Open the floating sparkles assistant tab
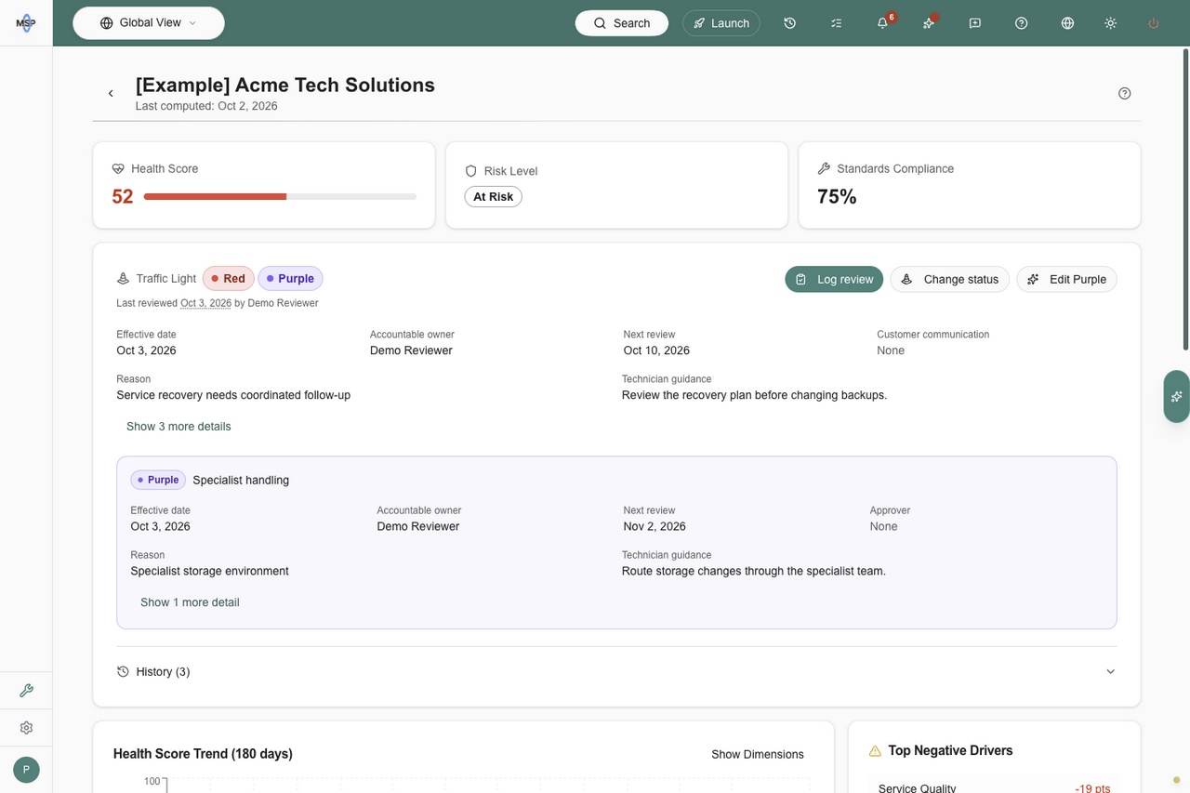The width and height of the screenshot is (1190, 793). pos(1177,396)
